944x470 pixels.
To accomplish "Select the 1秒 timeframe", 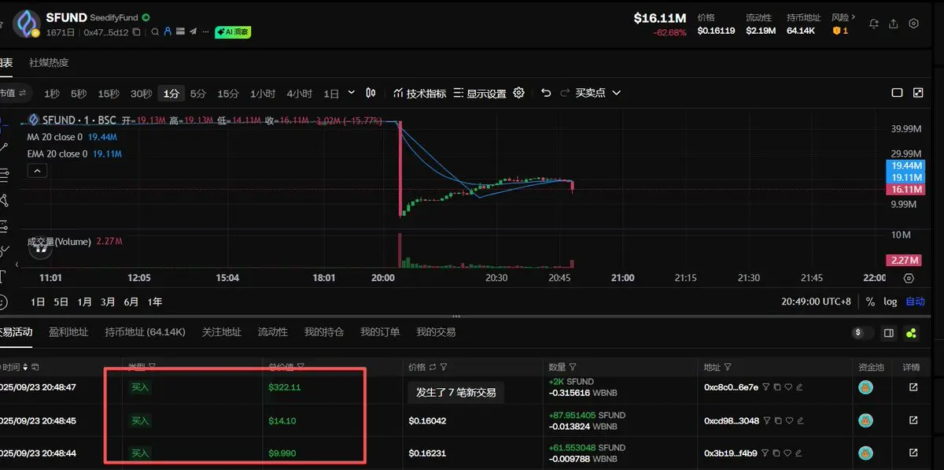I will [x=52, y=94].
